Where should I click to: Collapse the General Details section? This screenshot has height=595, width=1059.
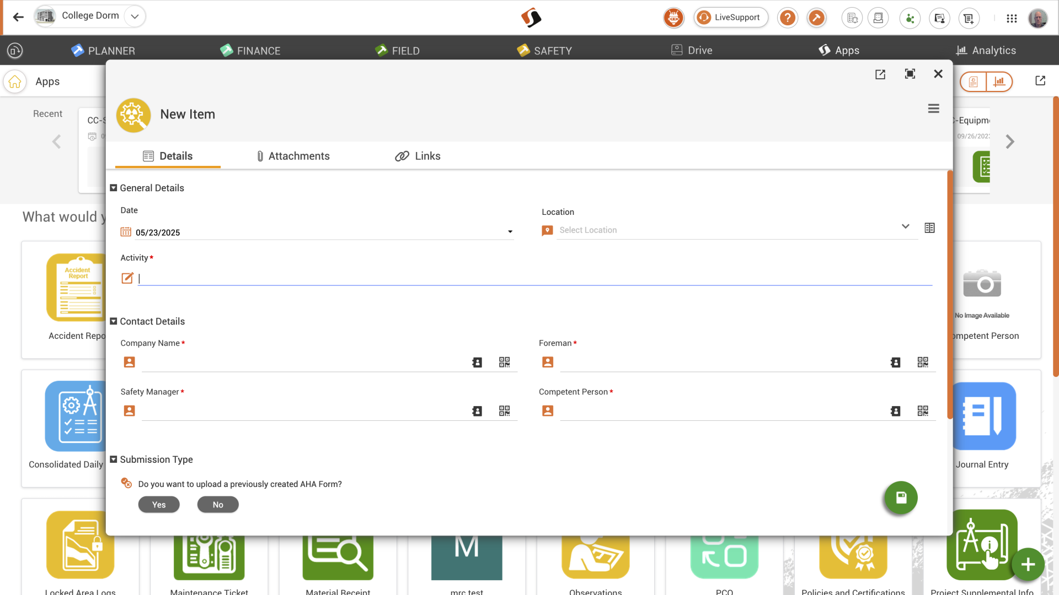[x=114, y=188]
